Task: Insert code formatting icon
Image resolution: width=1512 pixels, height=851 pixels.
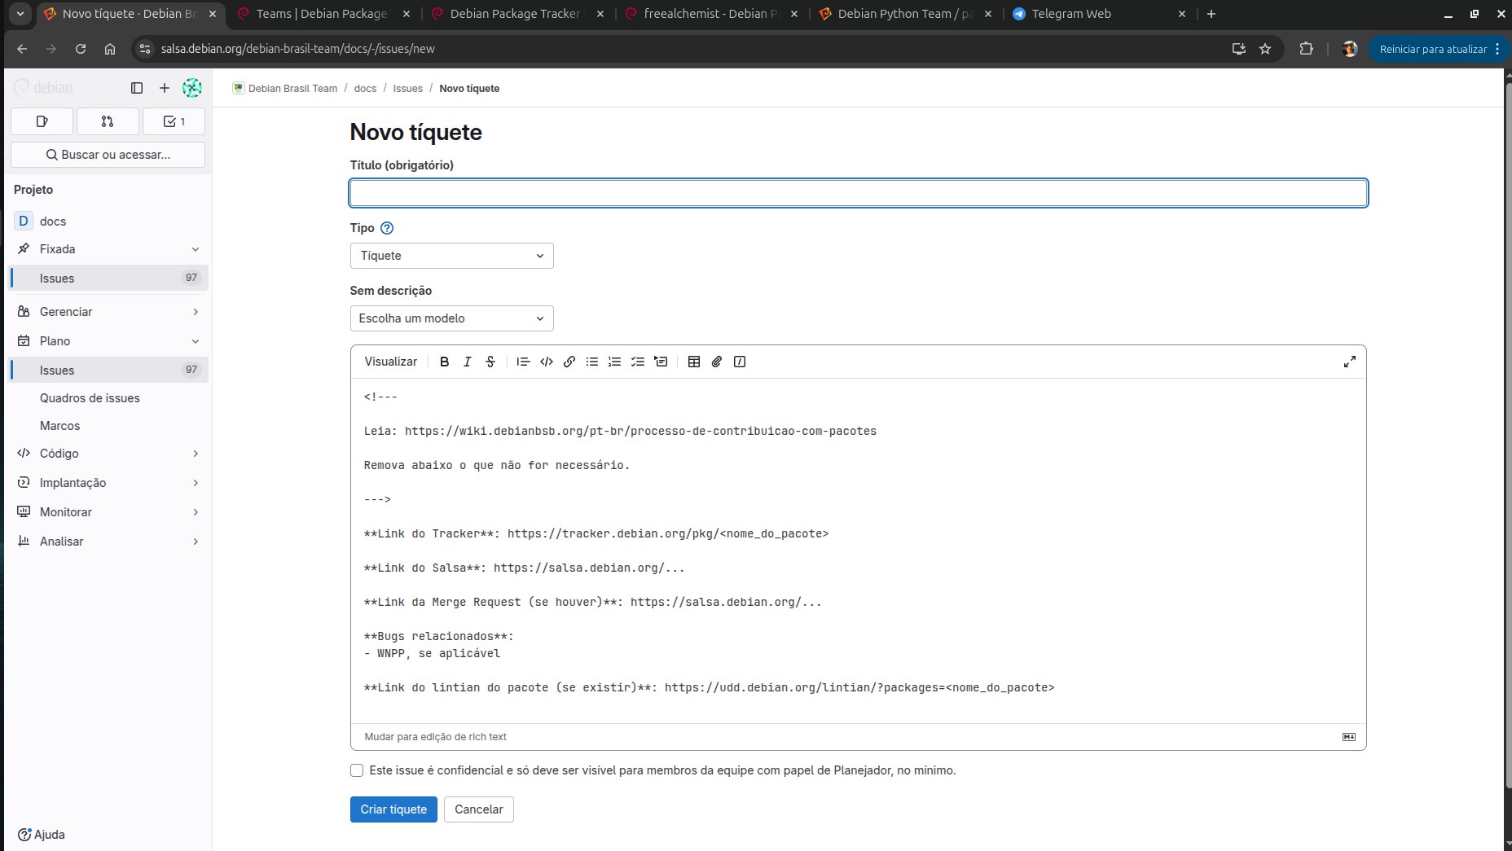Action: tap(547, 362)
